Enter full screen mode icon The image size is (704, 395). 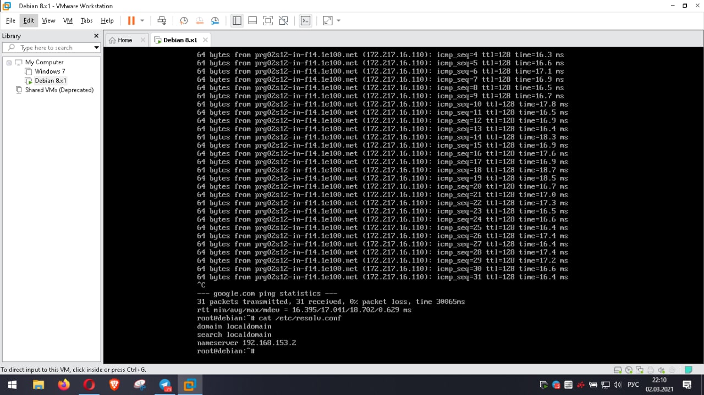(268, 20)
